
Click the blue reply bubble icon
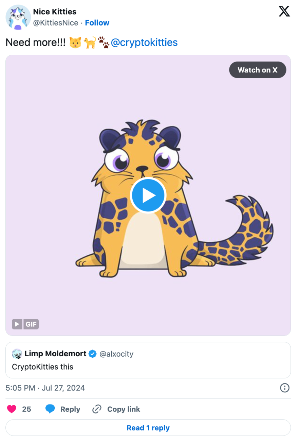[x=50, y=409]
